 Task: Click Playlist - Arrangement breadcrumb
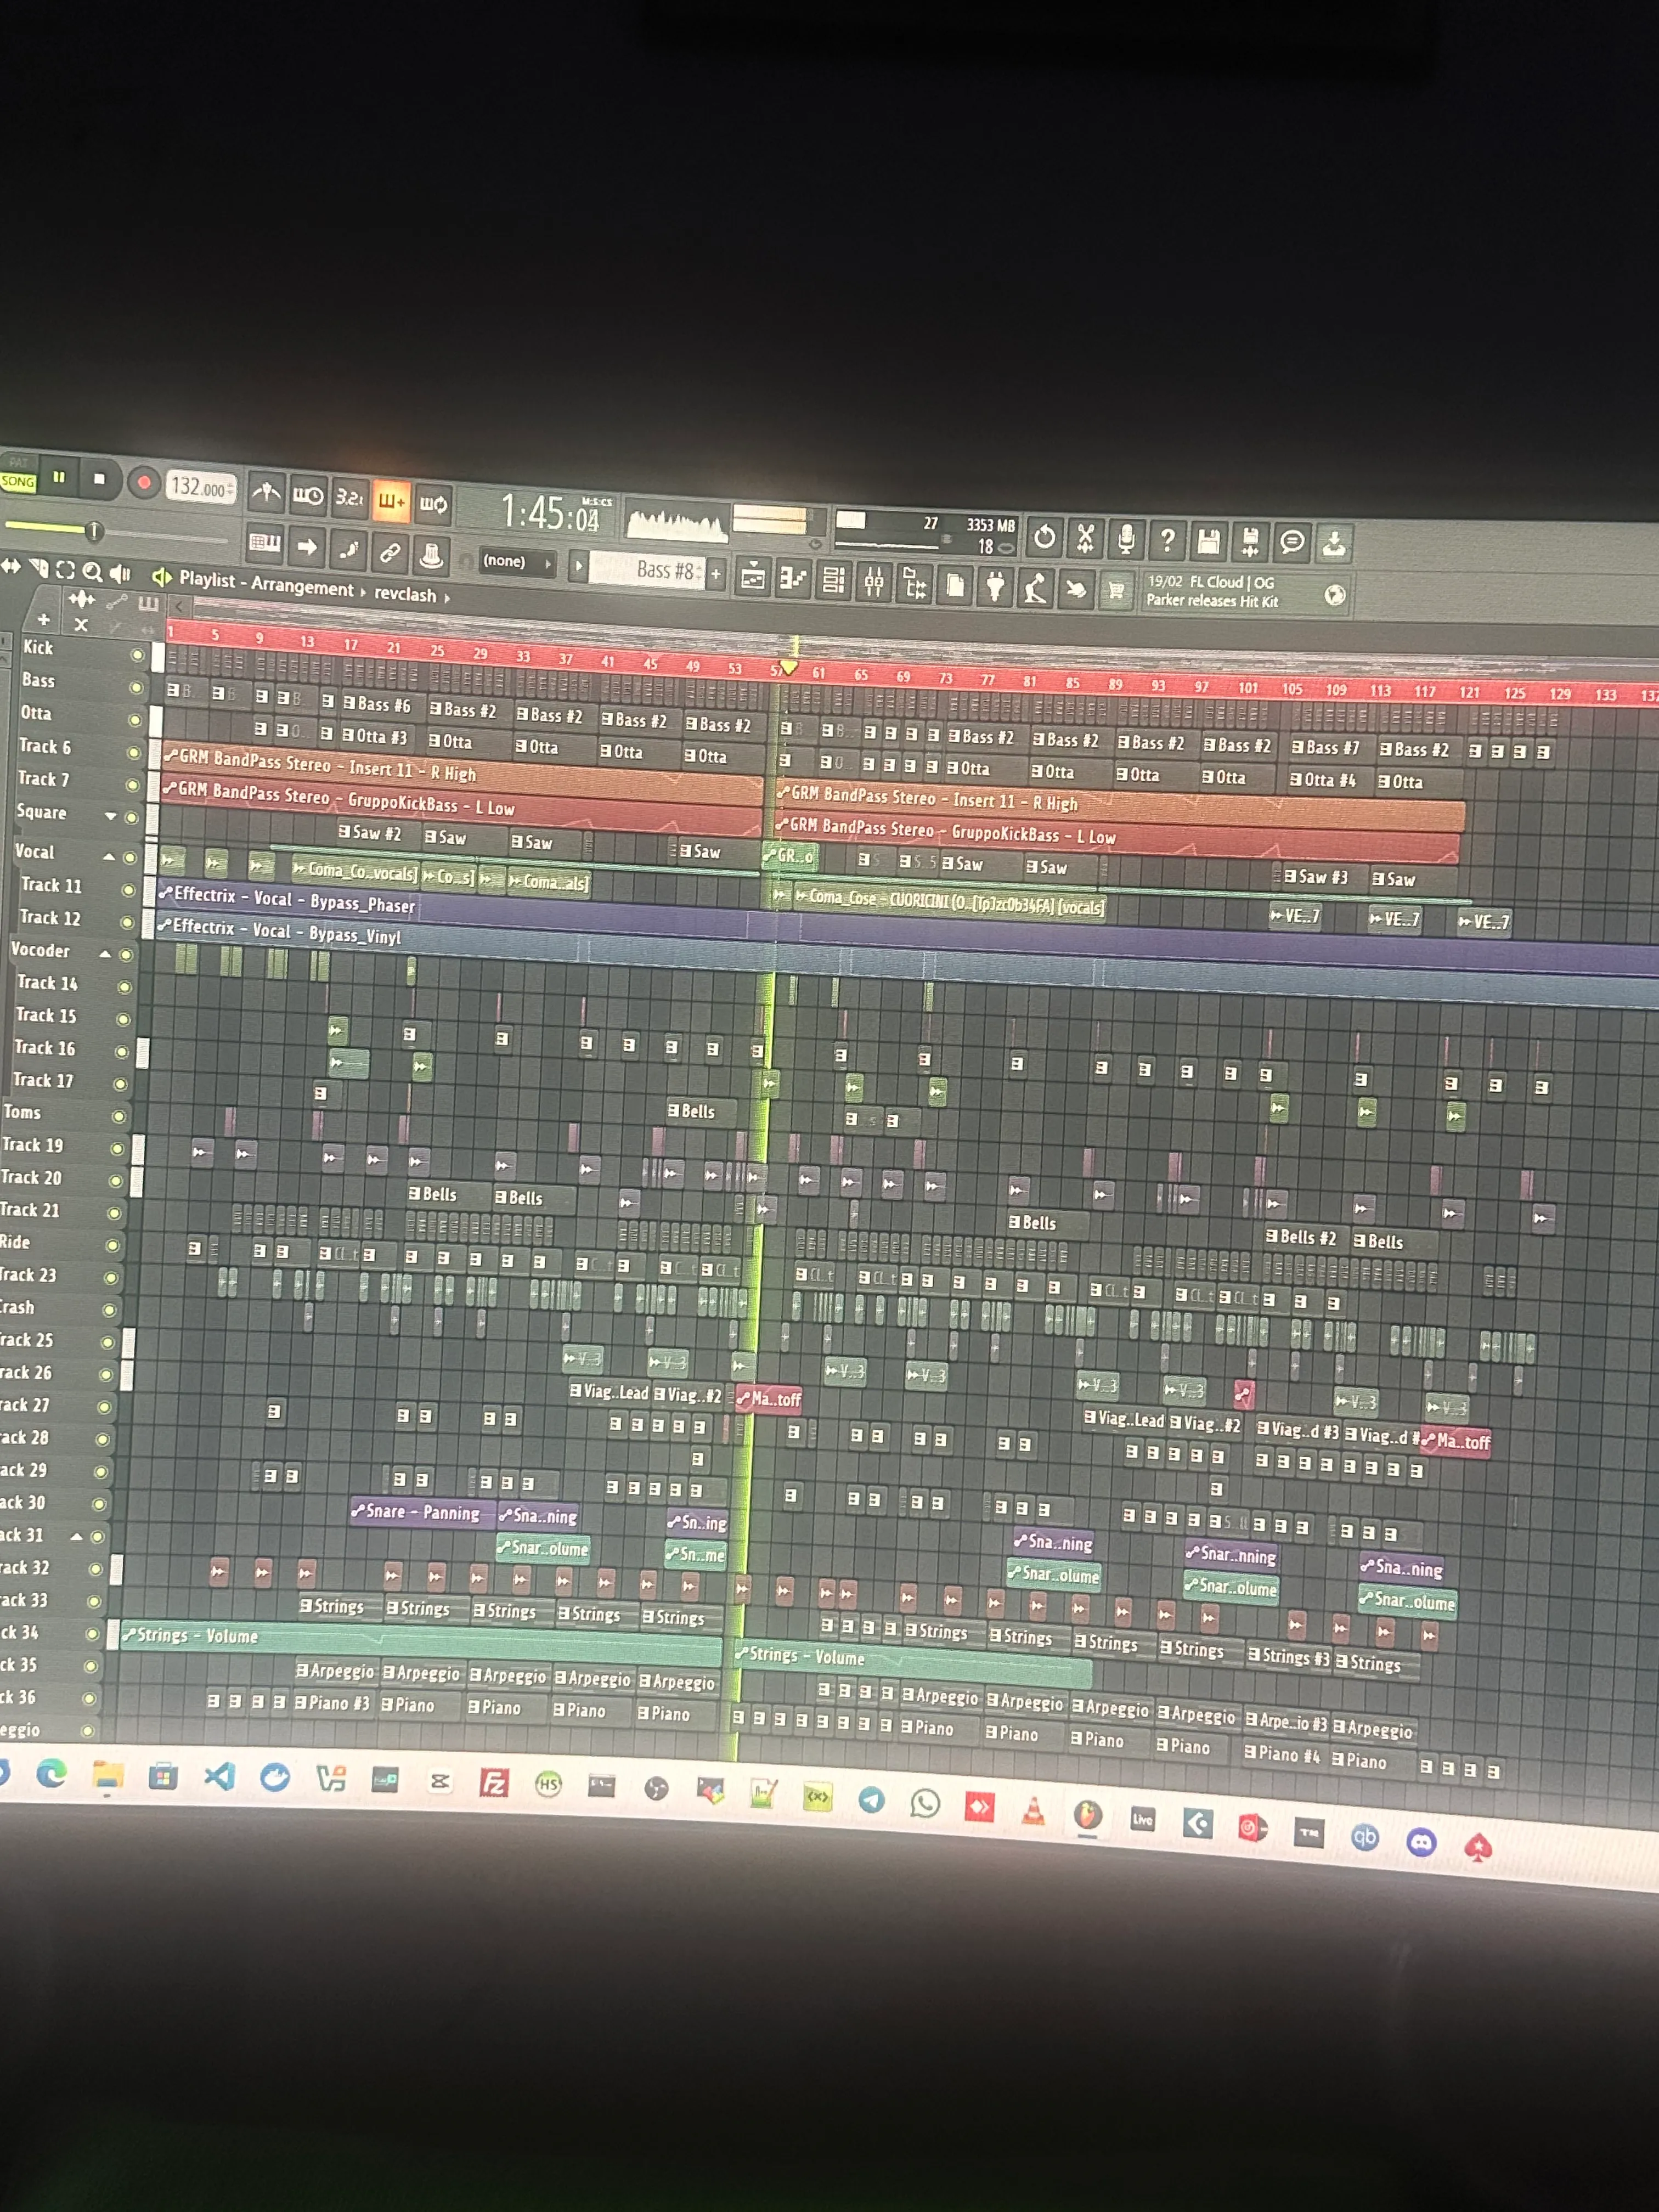[266, 583]
